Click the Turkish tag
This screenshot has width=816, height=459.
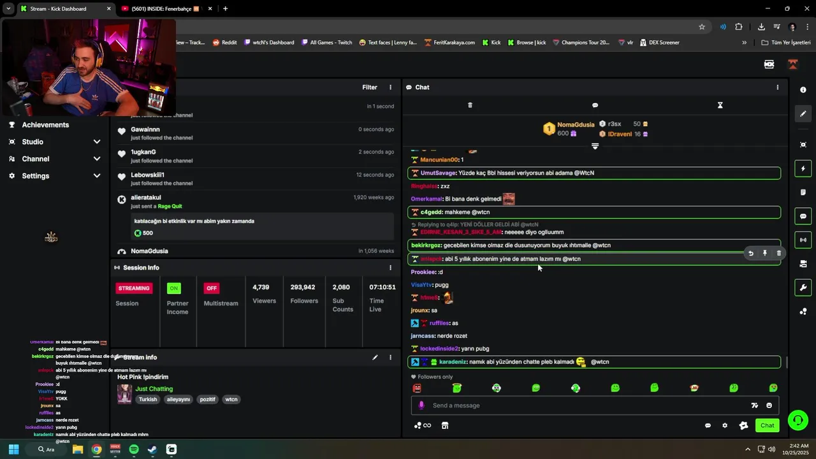148,400
